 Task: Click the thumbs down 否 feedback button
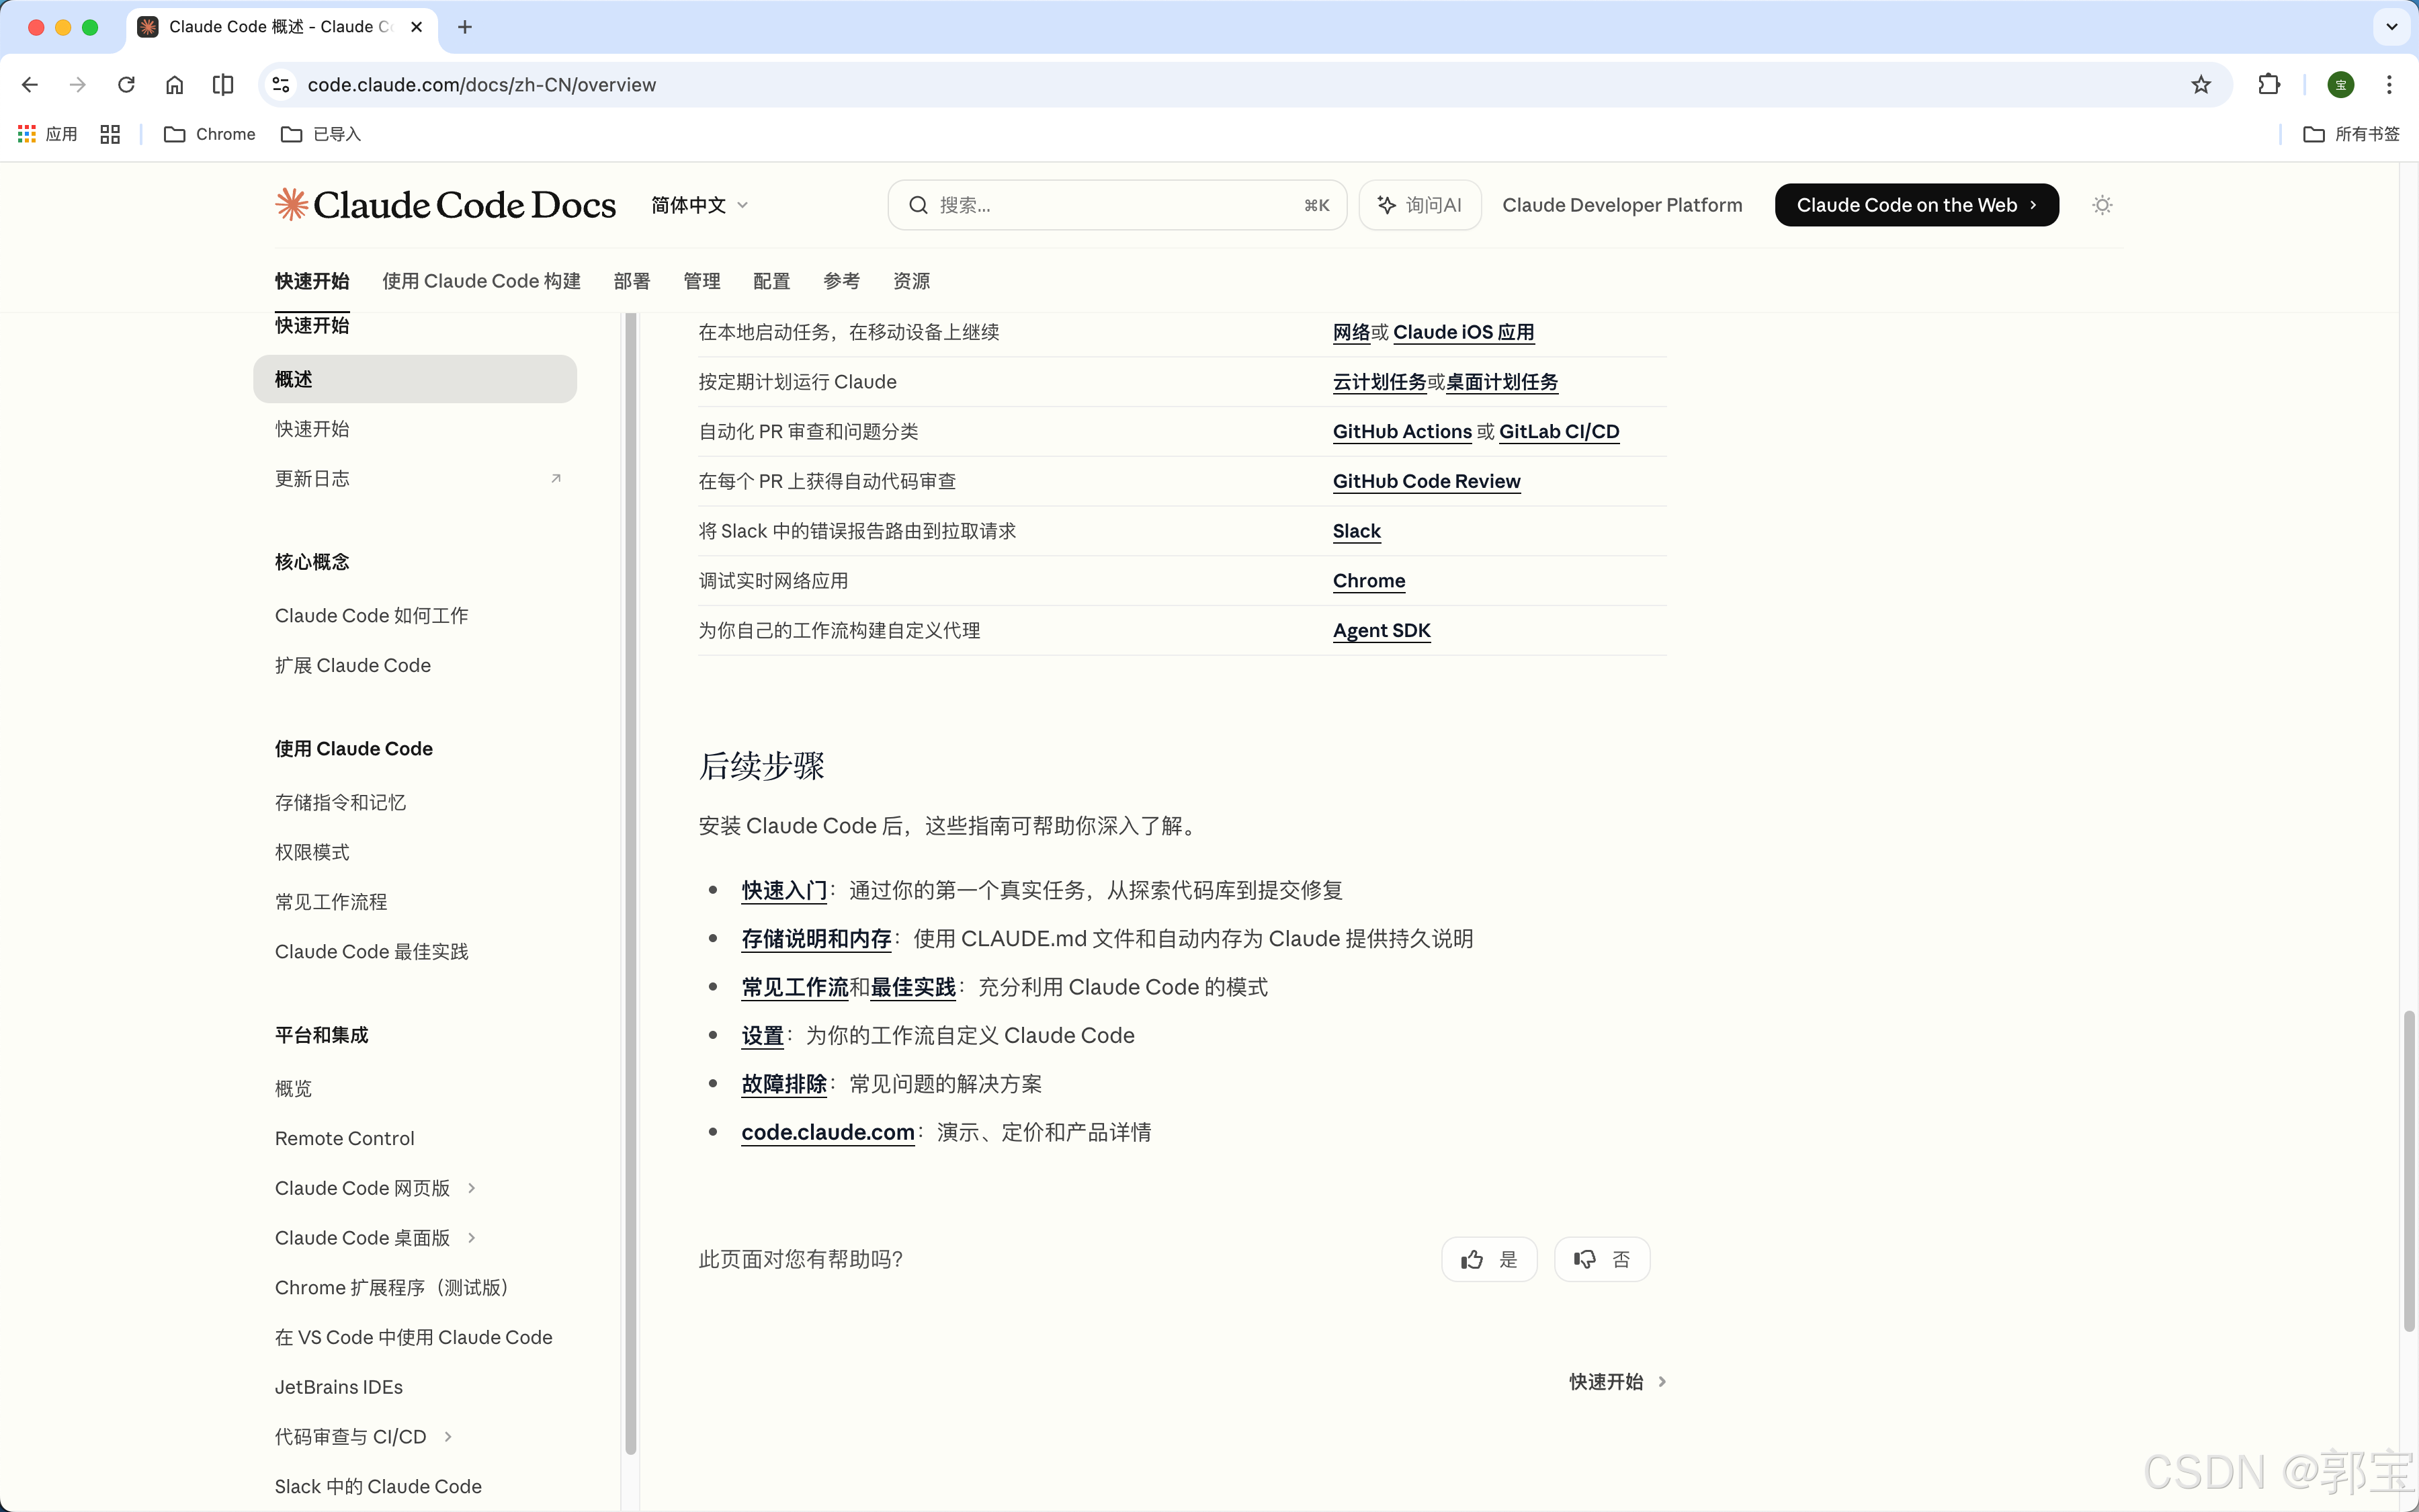[x=1601, y=1259]
